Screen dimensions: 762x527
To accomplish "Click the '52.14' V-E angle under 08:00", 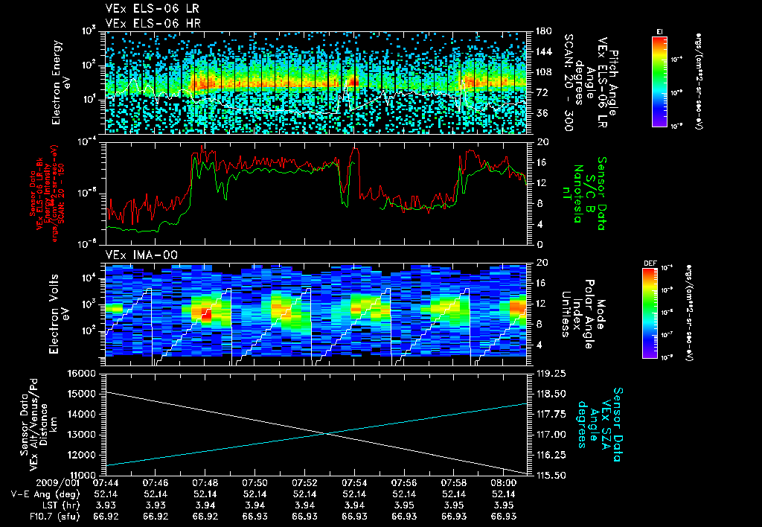I will tap(504, 494).
